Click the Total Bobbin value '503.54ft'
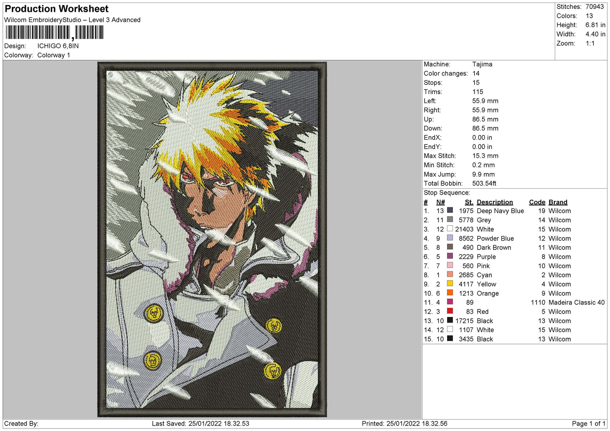This screenshot has width=610, height=431. coord(484,183)
